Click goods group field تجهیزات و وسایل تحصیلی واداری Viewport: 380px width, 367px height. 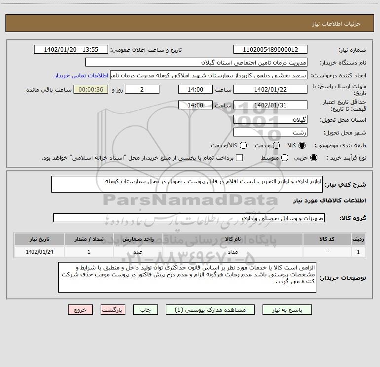click(189, 218)
